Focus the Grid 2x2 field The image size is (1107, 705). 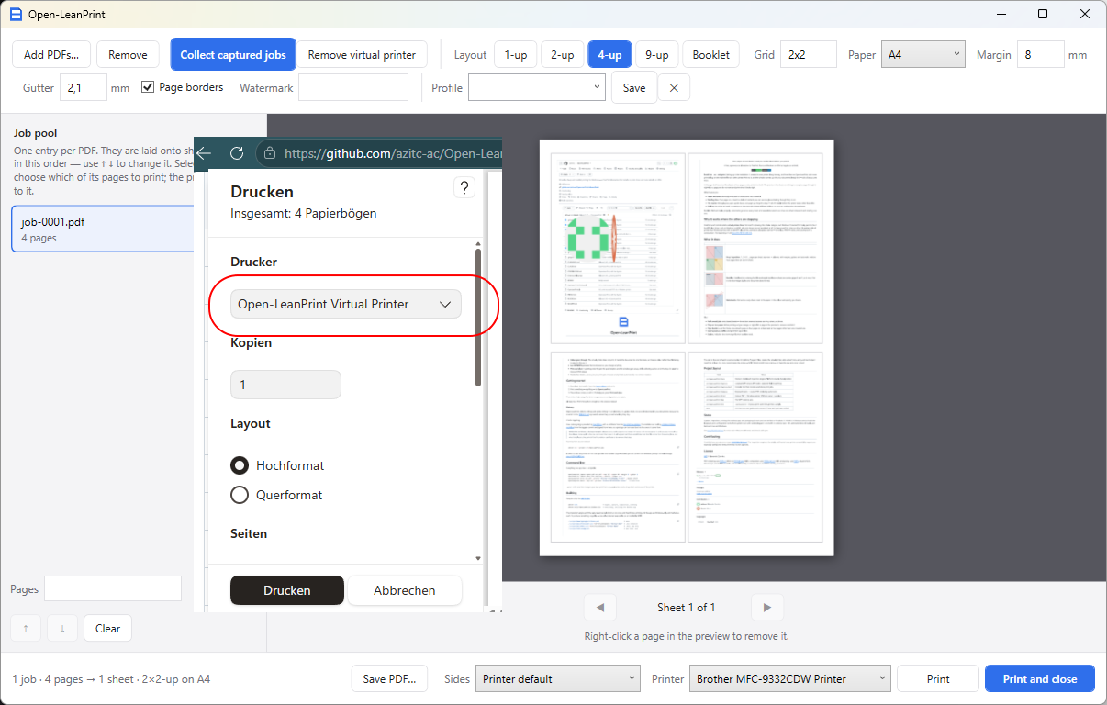coord(809,54)
